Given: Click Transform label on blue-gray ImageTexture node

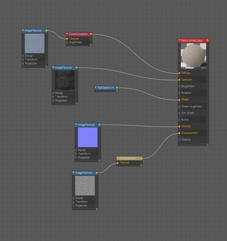Looking at the screenshot, I should pos(31,59).
